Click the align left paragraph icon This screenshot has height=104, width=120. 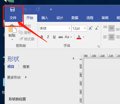pos(105,37)
